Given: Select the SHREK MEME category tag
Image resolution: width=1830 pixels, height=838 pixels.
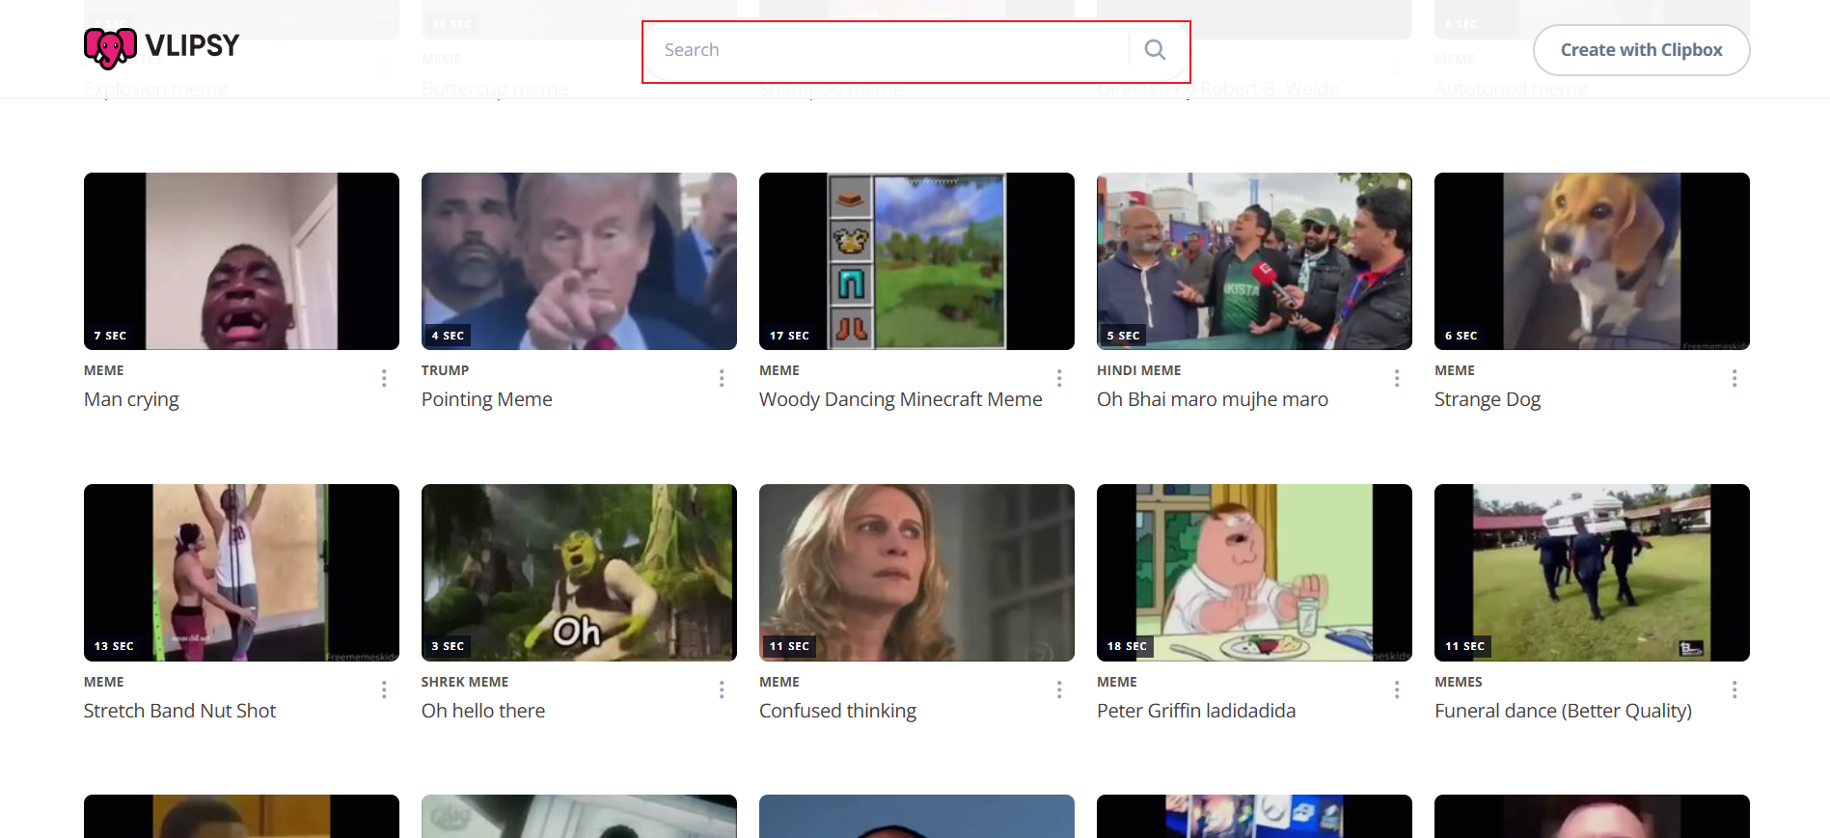Looking at the screenshot, I should [465, 682].
